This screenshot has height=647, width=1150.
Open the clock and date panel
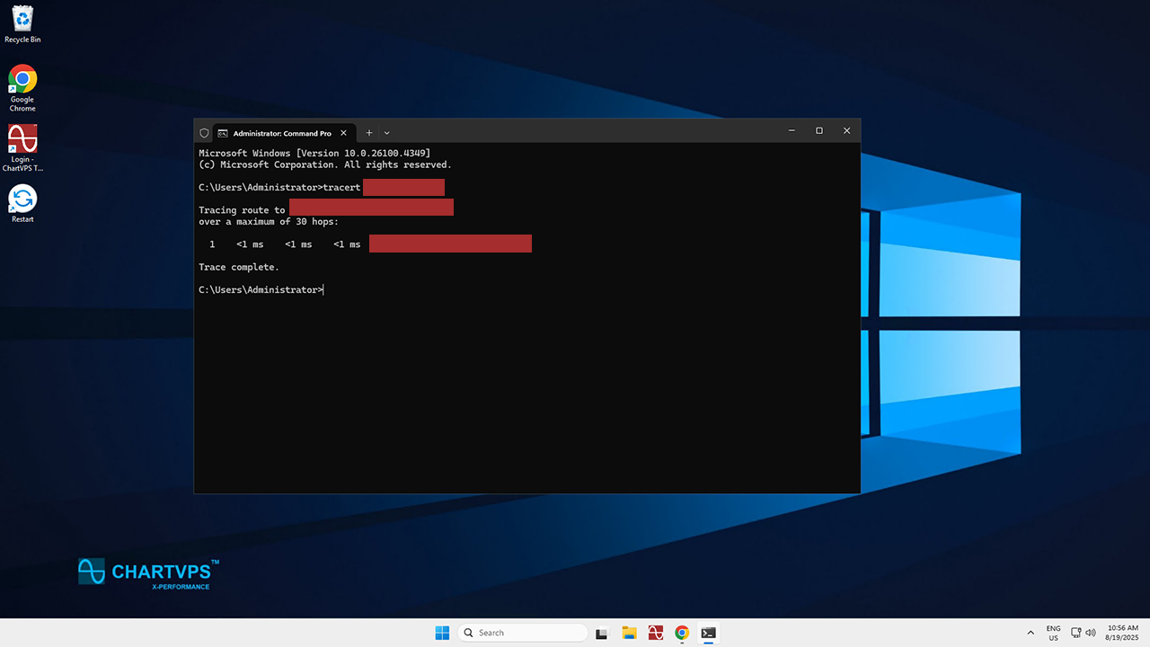coord(1123,633)
